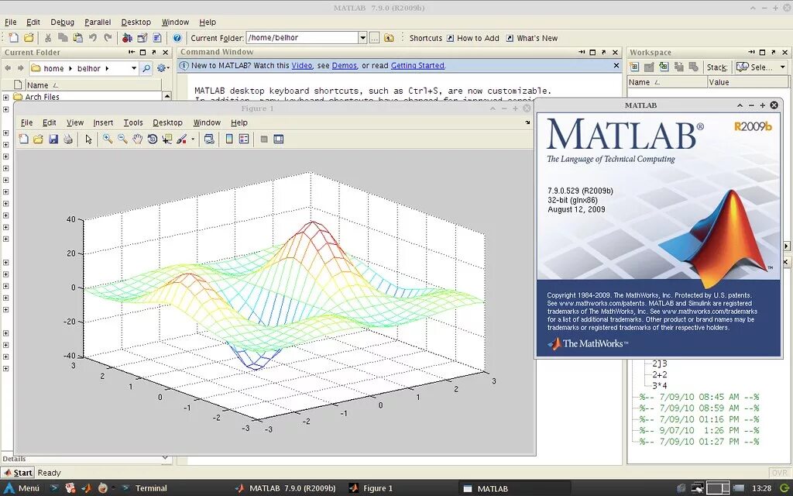Show Plot Tools and dock figure icon
This screenshot has width=793, height=496.
coord(279,139)
